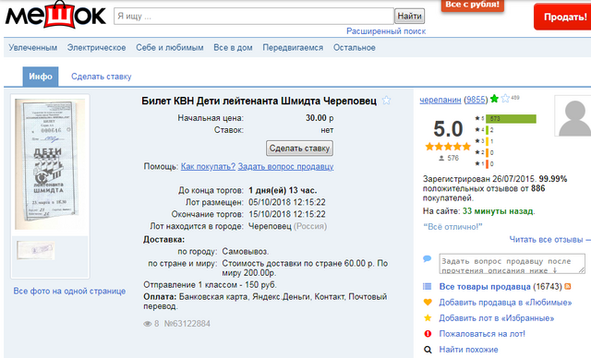The height and width of the screenshot is (358, 591).
Task: Open the Задать вопрос продавцу link
Action: coord(285,166)
